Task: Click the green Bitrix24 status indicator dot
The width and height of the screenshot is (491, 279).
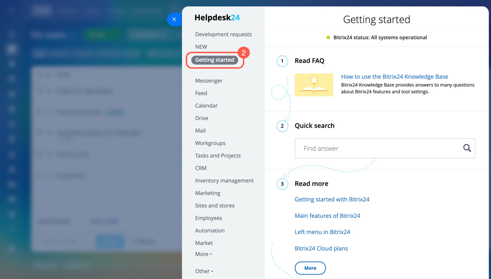Action: pos(328,38)
